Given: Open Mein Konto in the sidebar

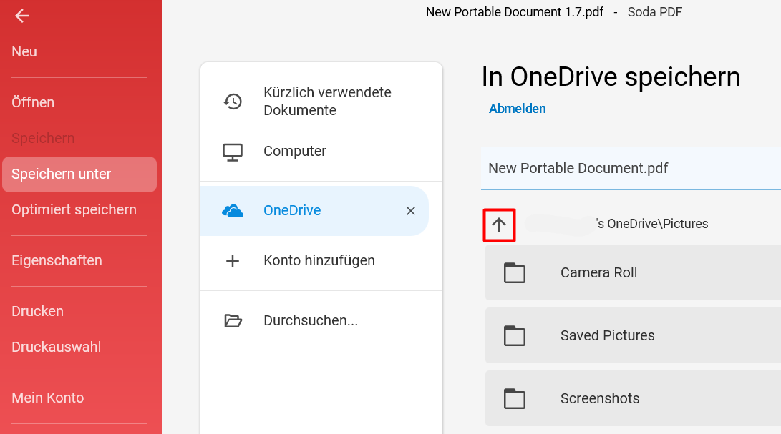Looking at the screenshot, I should tap(48, 398).
